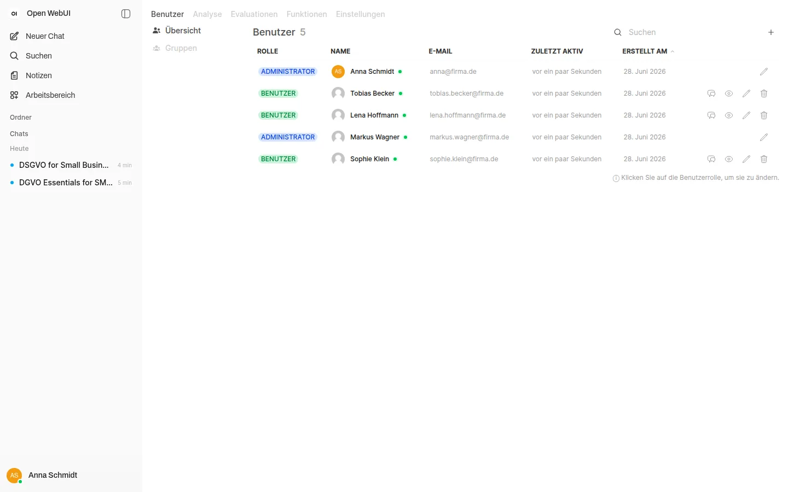Screen dimensions: 788x492
Task: Open the Funktionen tab
Action: tap(306, 14)
